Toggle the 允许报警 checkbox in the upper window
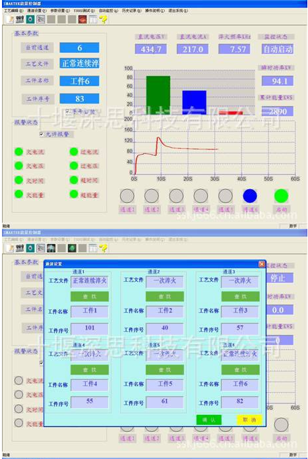This screenshot has height=459, width=308. click(42, 134)
